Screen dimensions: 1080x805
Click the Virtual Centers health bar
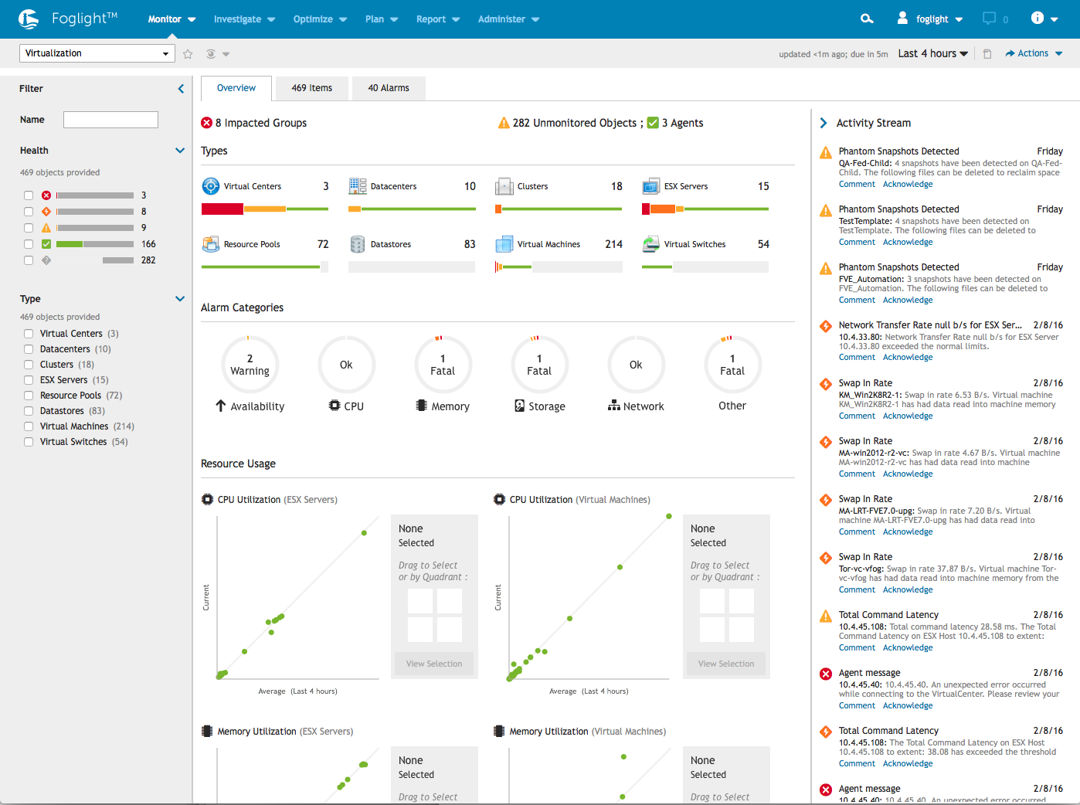pyautogui.click(x=265, y=209)
